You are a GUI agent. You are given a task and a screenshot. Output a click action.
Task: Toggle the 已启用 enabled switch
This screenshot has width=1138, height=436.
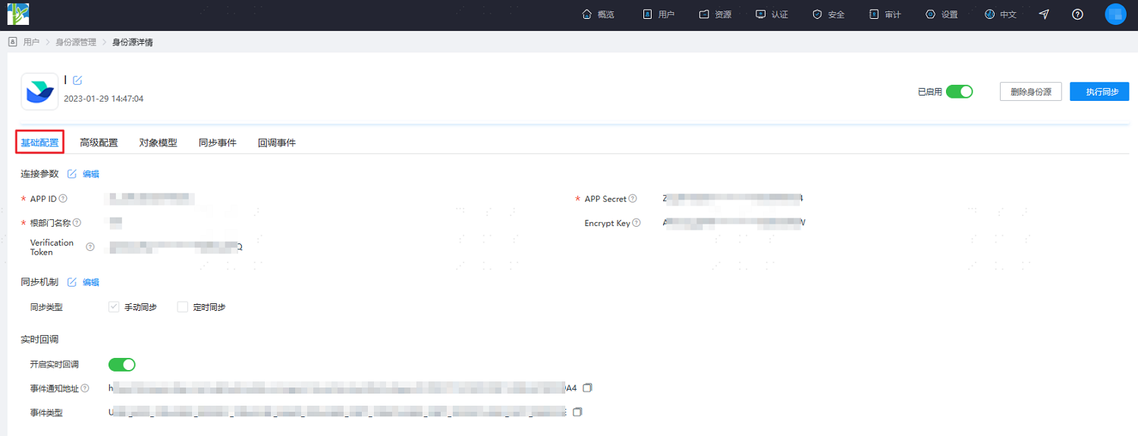pos(959,92)
